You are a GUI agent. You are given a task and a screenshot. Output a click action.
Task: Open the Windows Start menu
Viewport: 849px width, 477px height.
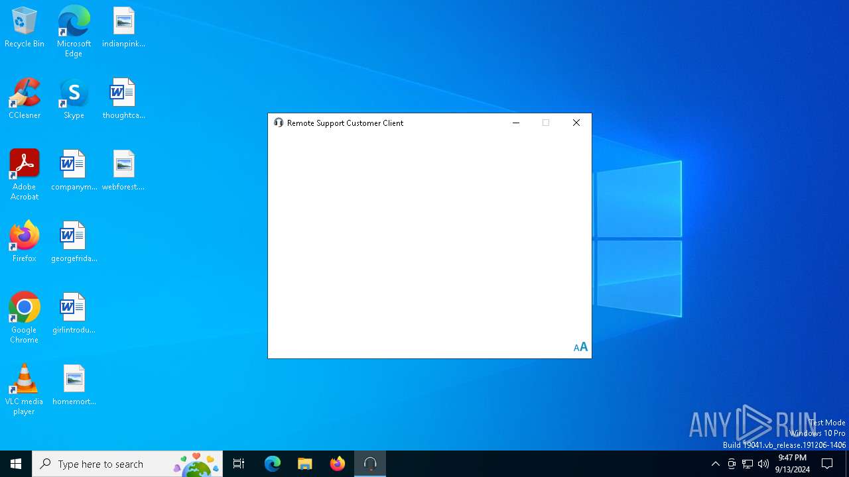click(16, 464)
